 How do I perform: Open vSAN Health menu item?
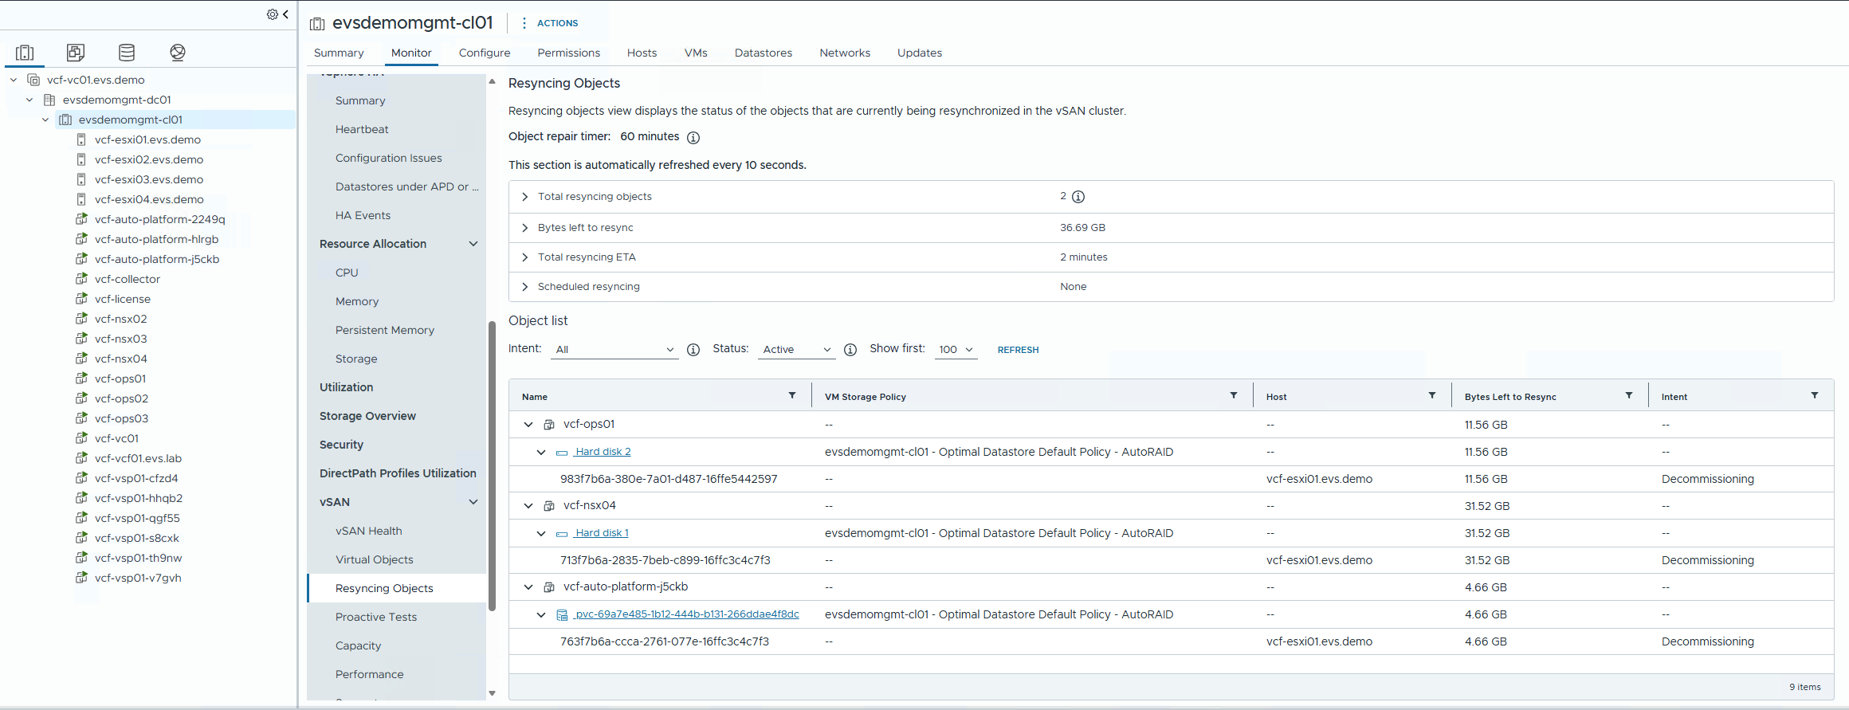(369, 531)
